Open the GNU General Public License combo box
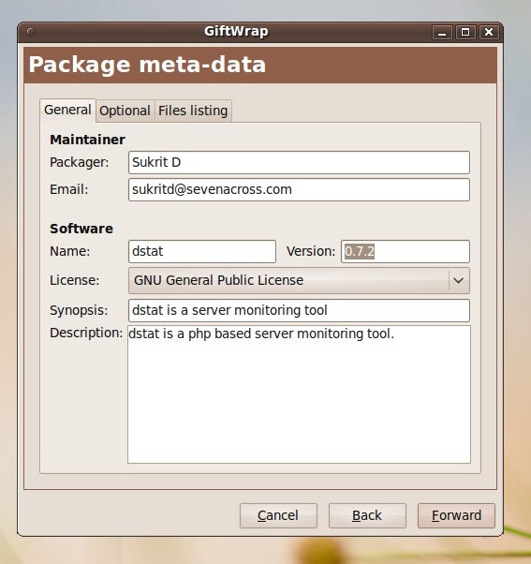Viewport: 531px width, 564px height. (299, 280)
